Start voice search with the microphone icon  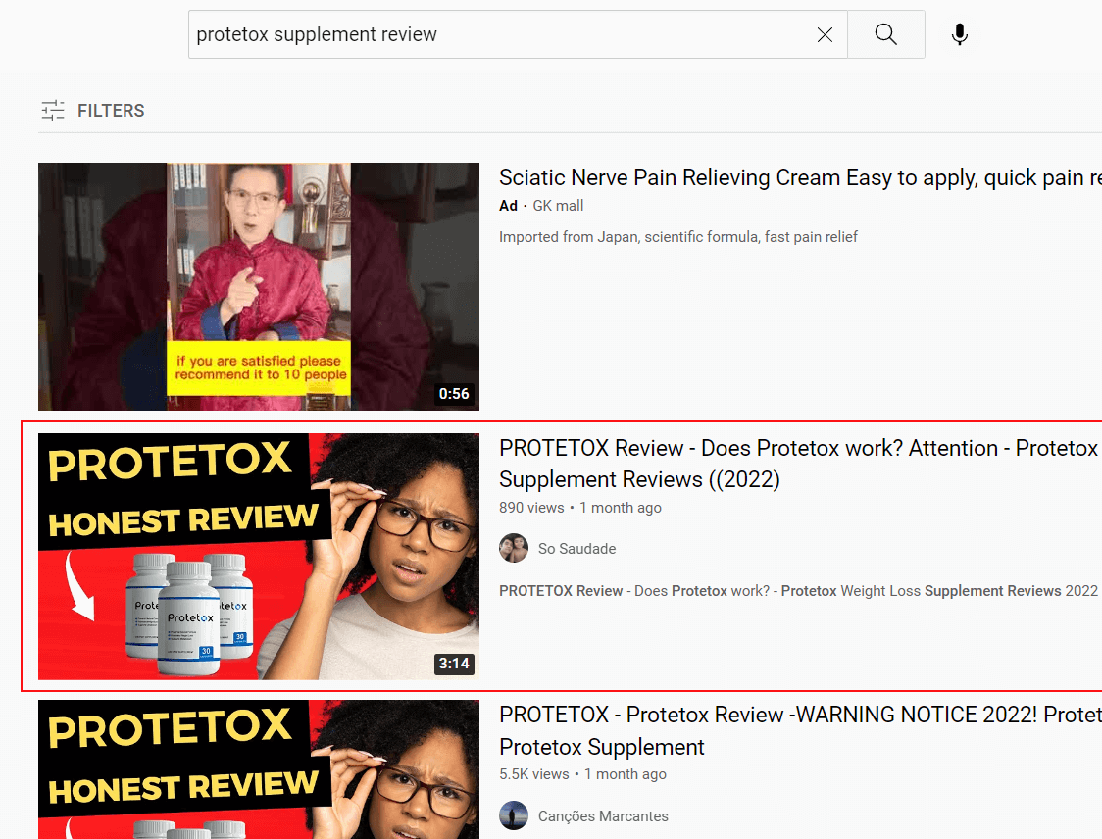pos(960,35)
